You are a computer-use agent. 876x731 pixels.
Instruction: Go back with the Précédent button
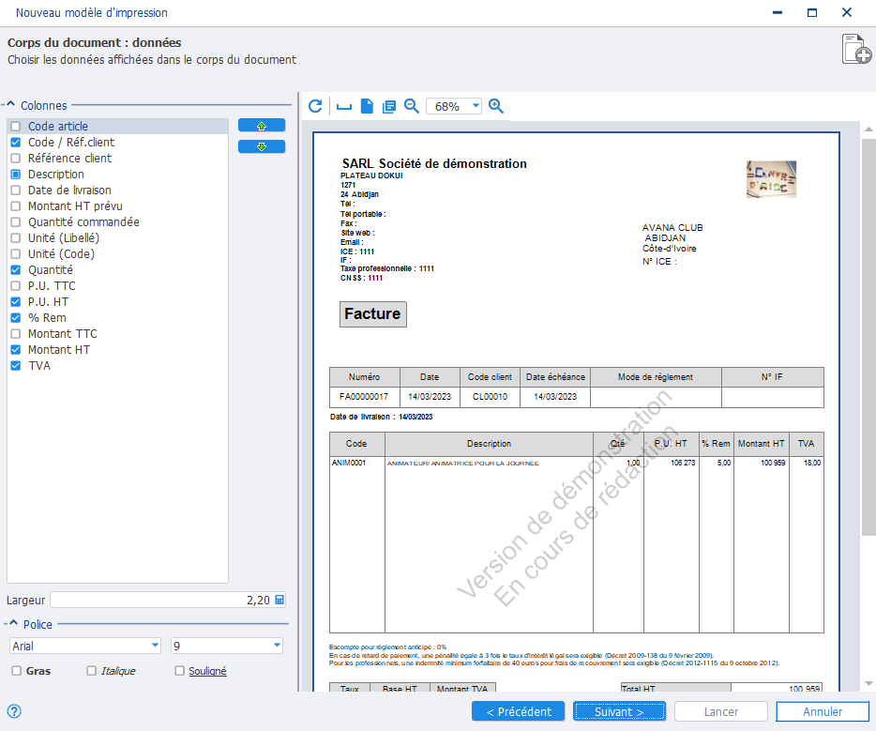[x=519, y=711]
